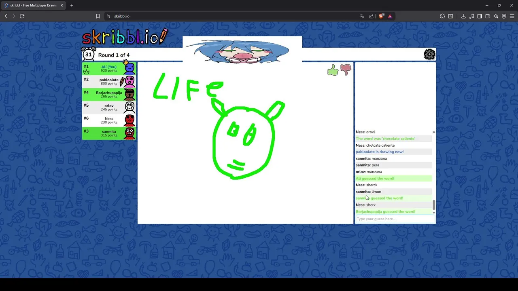Click the chat scrollbar thumb
The image size is (518, 291).
point(434,205)
